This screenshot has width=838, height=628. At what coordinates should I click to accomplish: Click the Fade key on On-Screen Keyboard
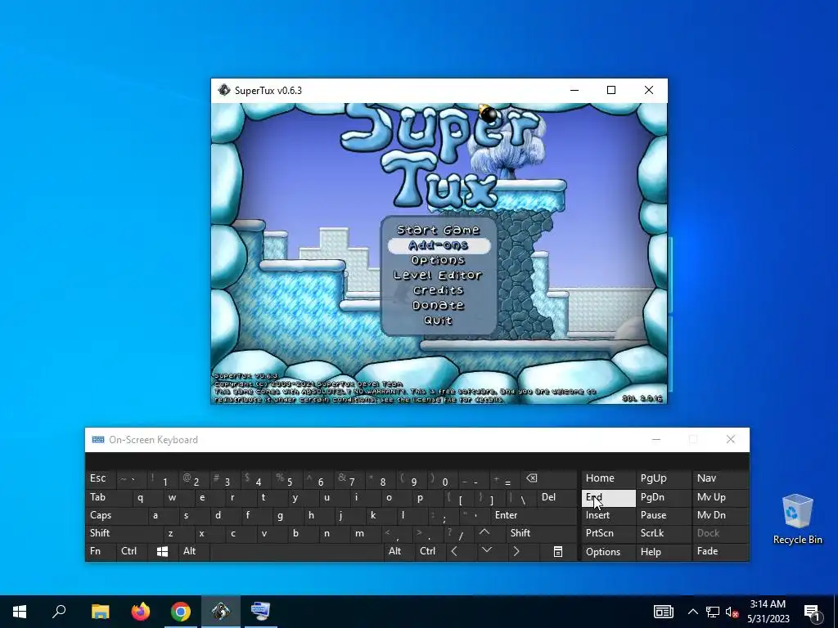[720, 552]
